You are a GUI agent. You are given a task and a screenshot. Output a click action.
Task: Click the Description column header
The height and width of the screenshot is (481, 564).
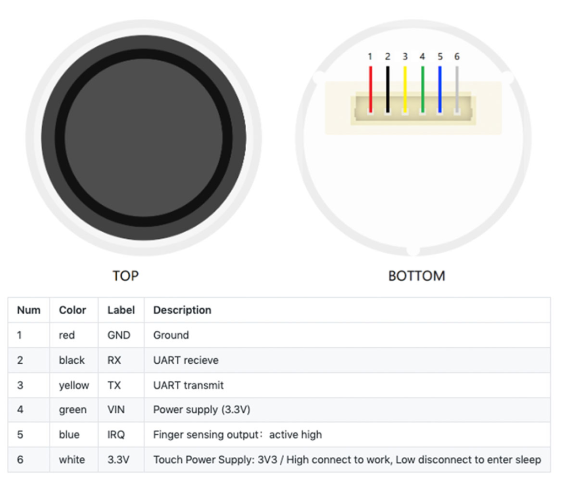(182, 310)
